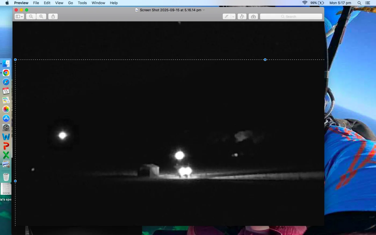This screenshot has height=235, width=376.
Task: Open the document title dropdown chevron
Action: [x=204, y=10]
